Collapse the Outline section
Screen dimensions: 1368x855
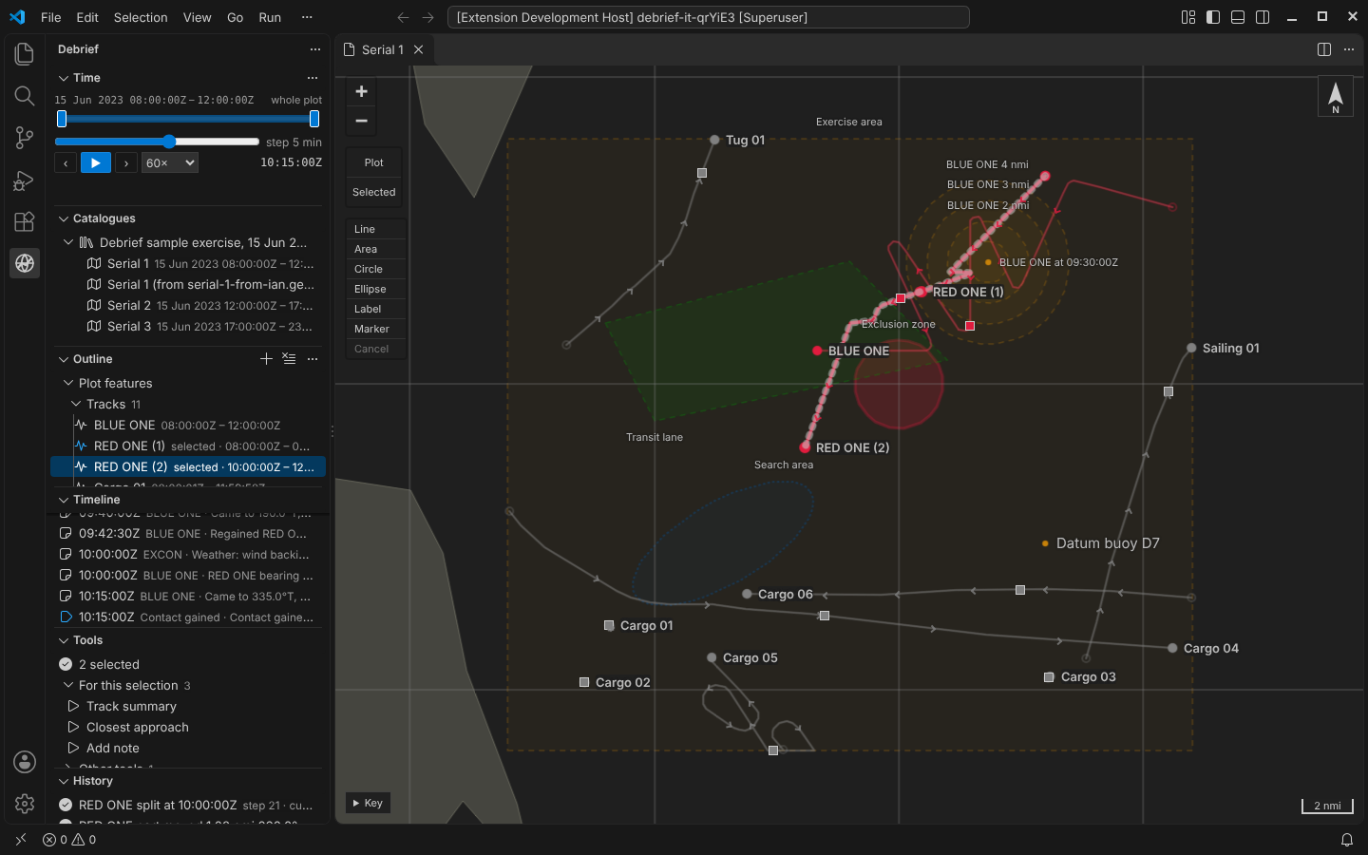[x=64, y=359]
